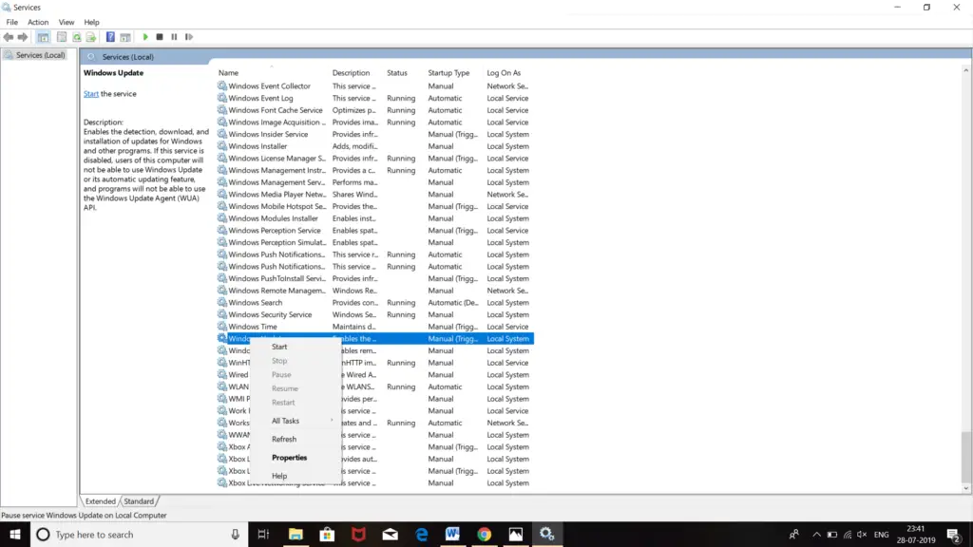Select the Windows Security Service name
The width and height of the screenshot is (973, 547).
[270, 314]
